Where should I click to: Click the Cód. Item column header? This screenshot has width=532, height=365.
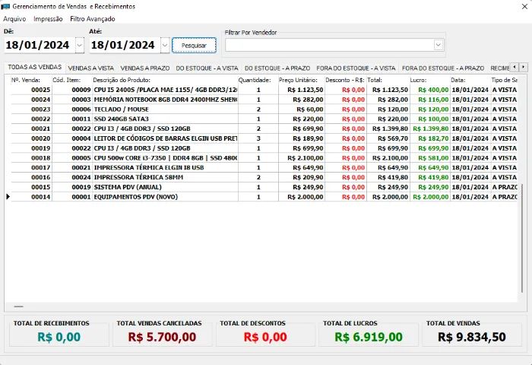point(72,80)
